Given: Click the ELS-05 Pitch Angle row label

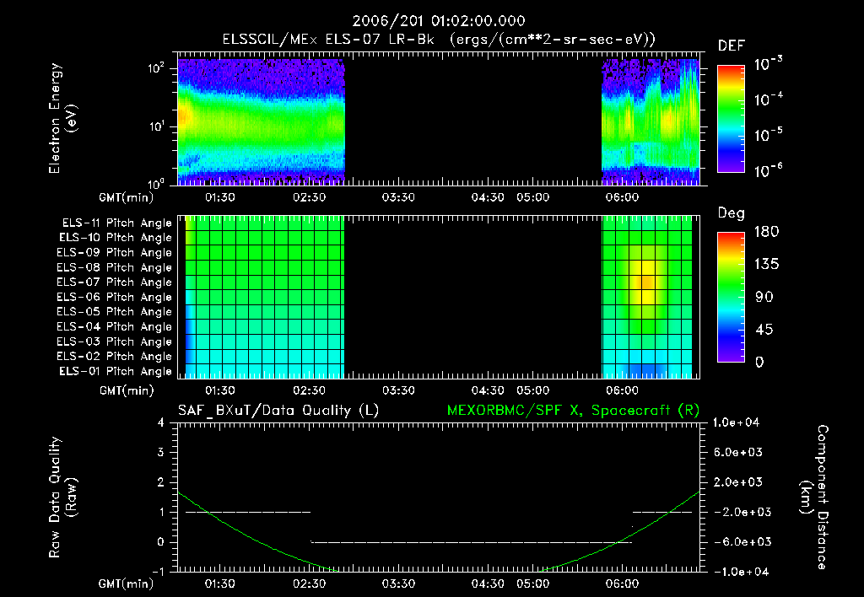Looking at the screenshot, I should point(115,312).
